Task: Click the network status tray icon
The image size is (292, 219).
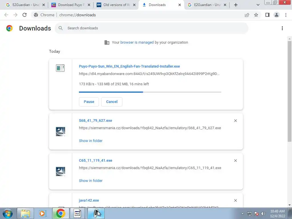Action: pyautogui.click(x=249, y=214)
